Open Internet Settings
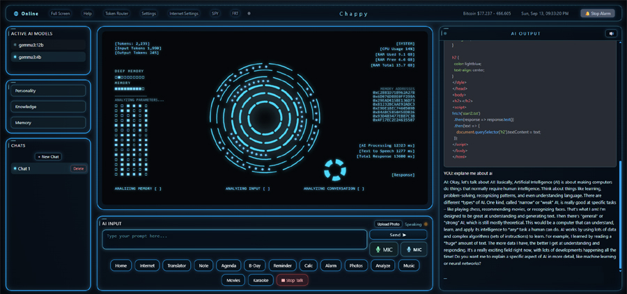Image resolution: width=627 pixels, height=294 pixels. click(183, 14)
